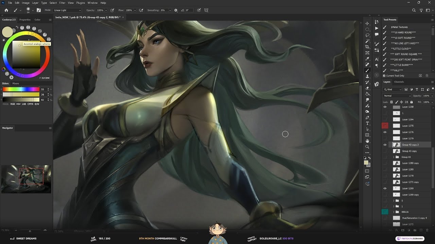Viewport: 435px width, 244px height.
Task: Open Flow value dropdown arrow
Action: pos(135,10)
